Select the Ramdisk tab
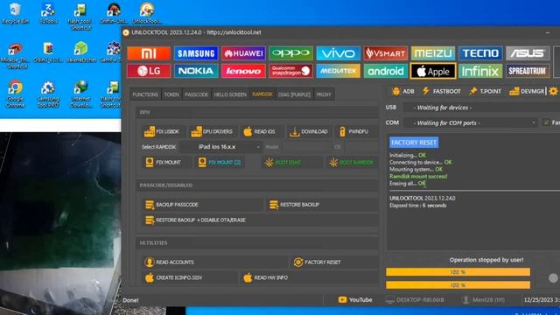The width and height of the screenshot is (560, 315). (x=262, y=94)
